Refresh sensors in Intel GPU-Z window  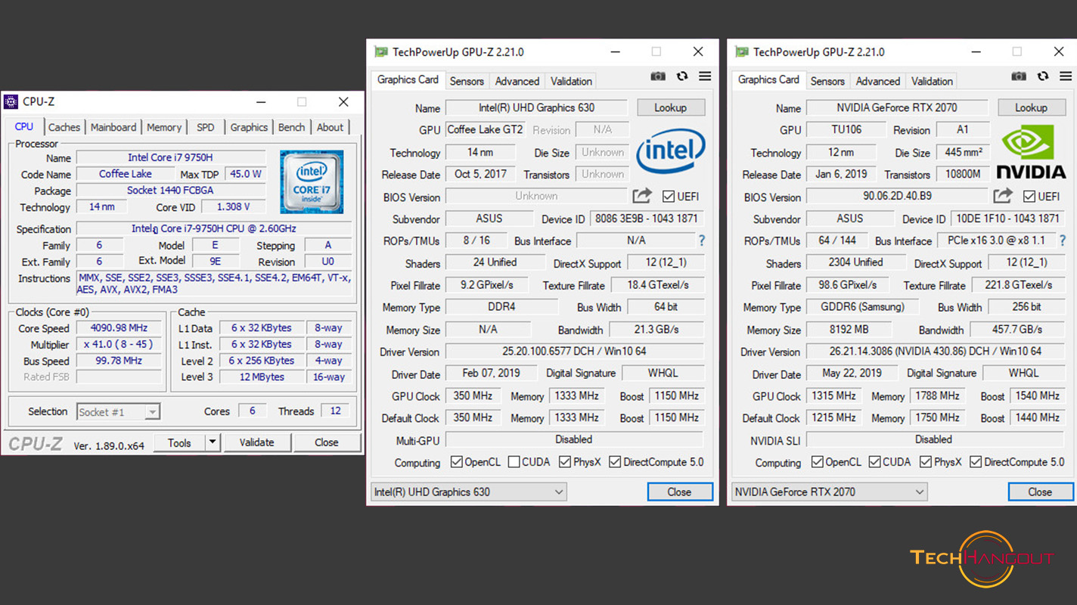pyautogui.click(x=682, y=76)
